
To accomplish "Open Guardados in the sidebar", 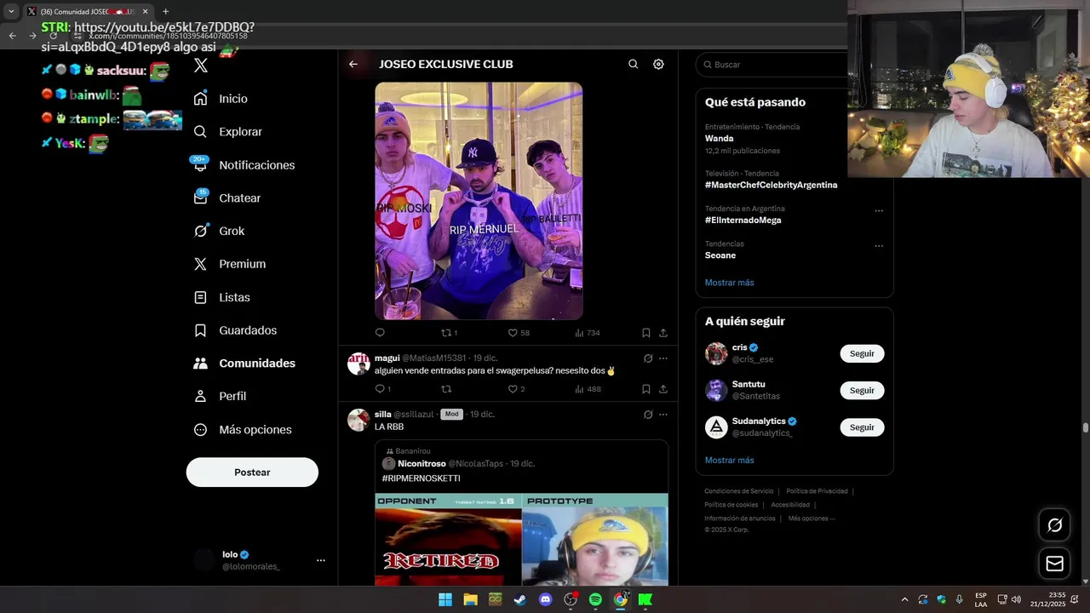I will click(236, 330).
